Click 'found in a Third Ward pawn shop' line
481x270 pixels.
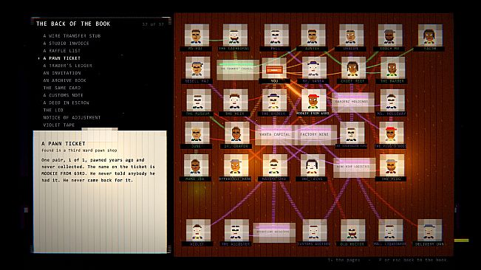click(79, 150)
